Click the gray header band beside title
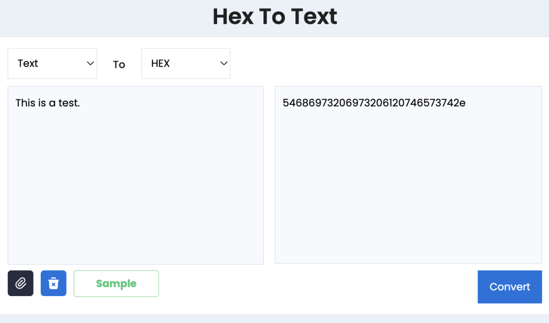Image resolution: width=549 pixels, height=323 pixels. click(102, 18)
